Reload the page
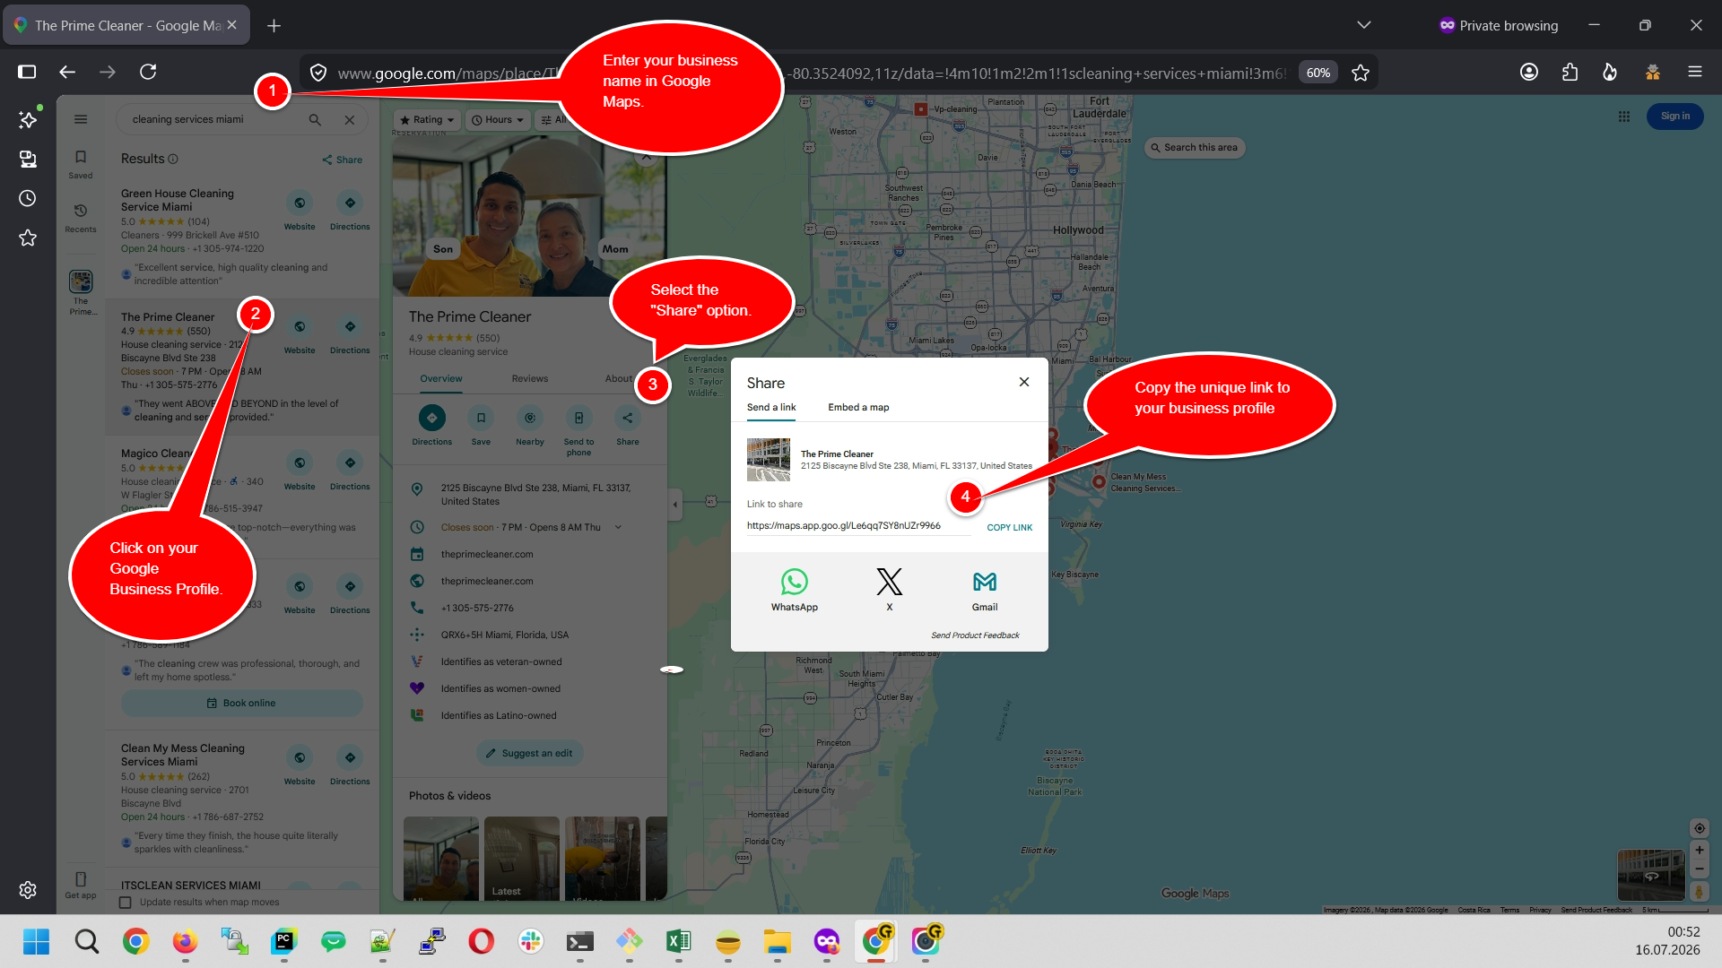This screenshot has width=1722, height=968. tap(148, 72)
